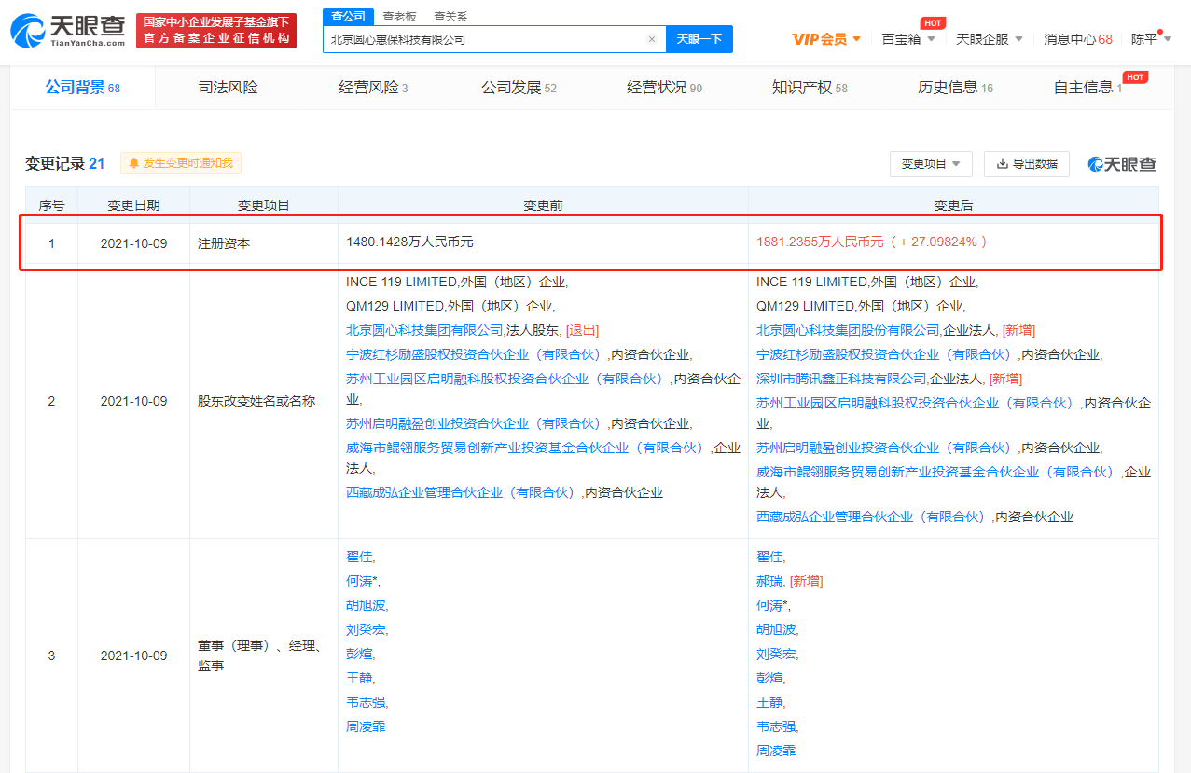Open 北京圆心科技集团股份有限公司 link in 变更后 column
The image size is (1191, 773).
[848, 330]
